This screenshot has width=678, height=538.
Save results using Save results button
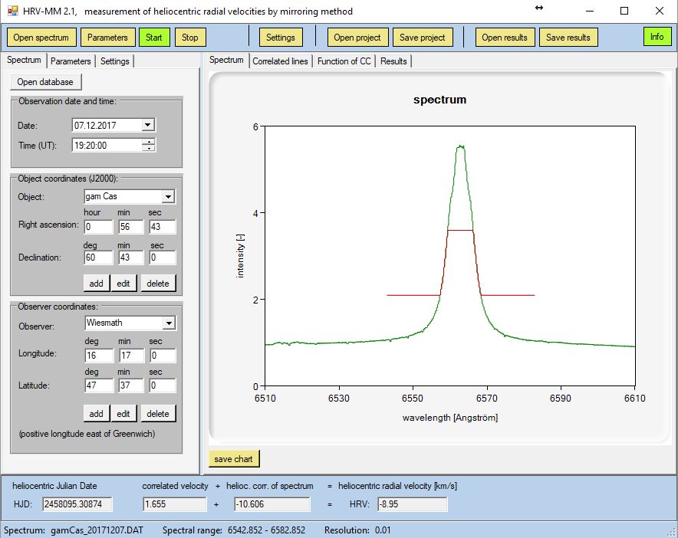tap(568, 37)
